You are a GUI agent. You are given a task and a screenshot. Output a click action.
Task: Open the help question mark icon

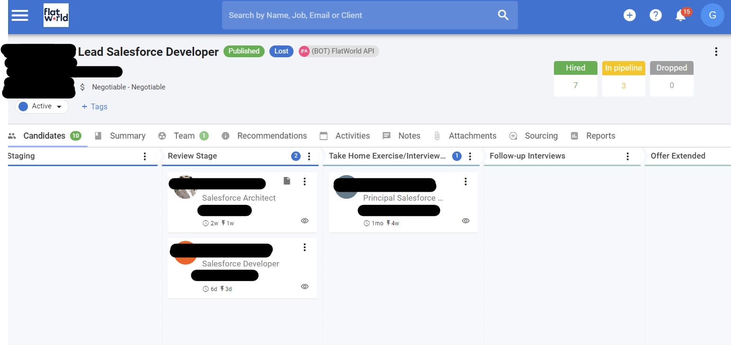(x=655, y=15)
